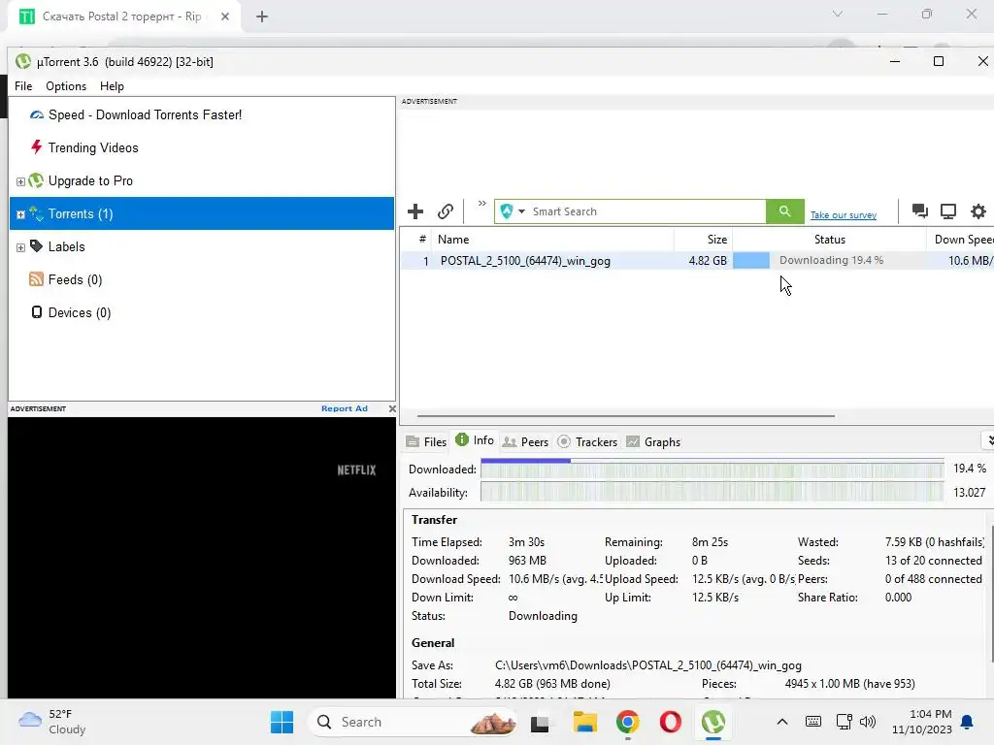Screen dimensions: 994x745
Task: Close the browser tab Скачать Postal 2
Action: pos(225,16)
